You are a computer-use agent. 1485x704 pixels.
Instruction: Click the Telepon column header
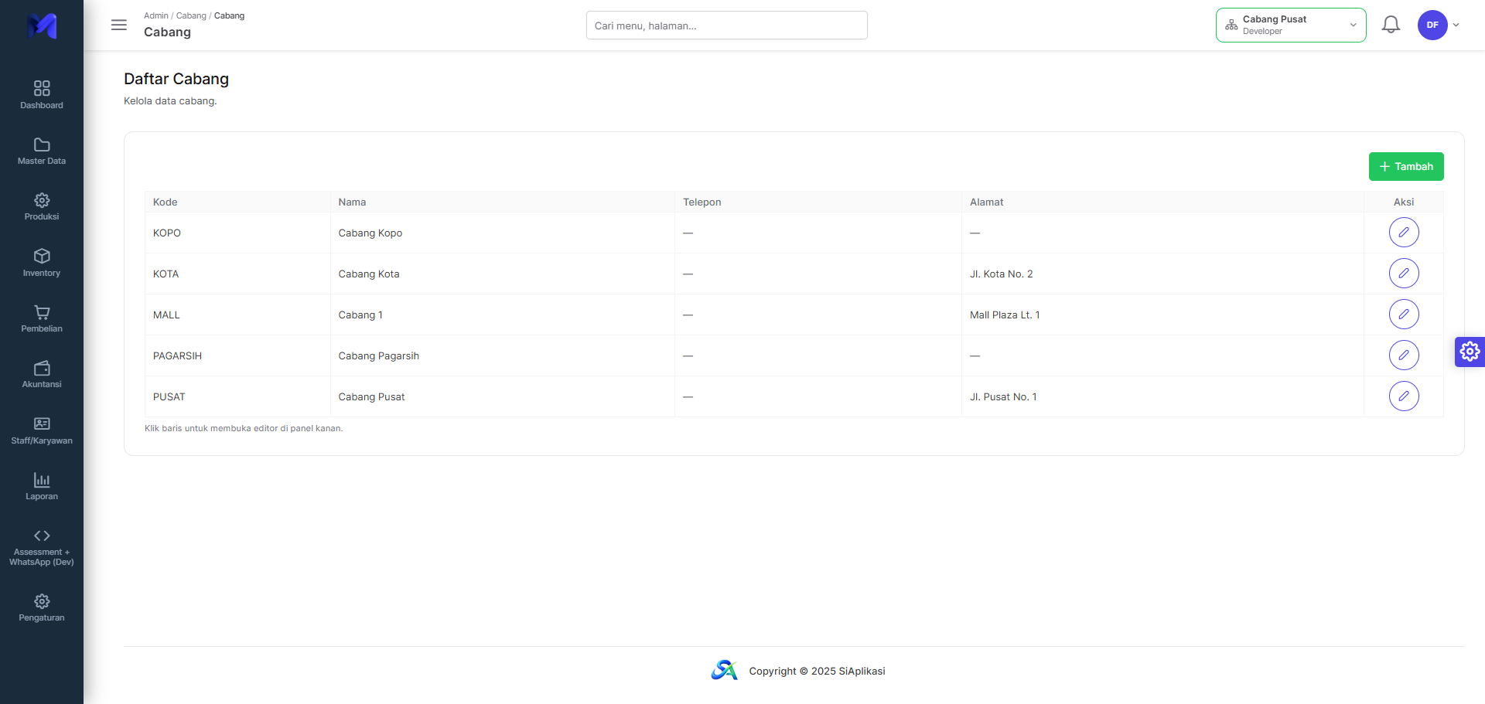[x=818, y=202]
